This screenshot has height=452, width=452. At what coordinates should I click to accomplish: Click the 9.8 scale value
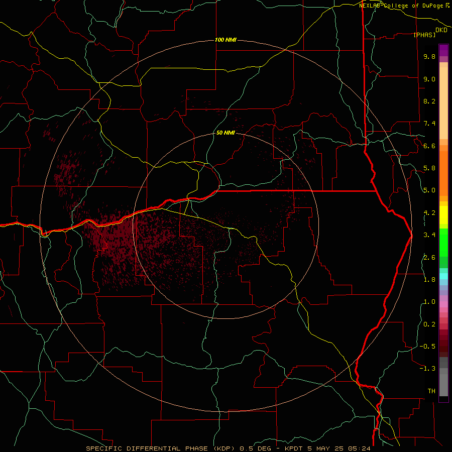click(x=429, y=56)
